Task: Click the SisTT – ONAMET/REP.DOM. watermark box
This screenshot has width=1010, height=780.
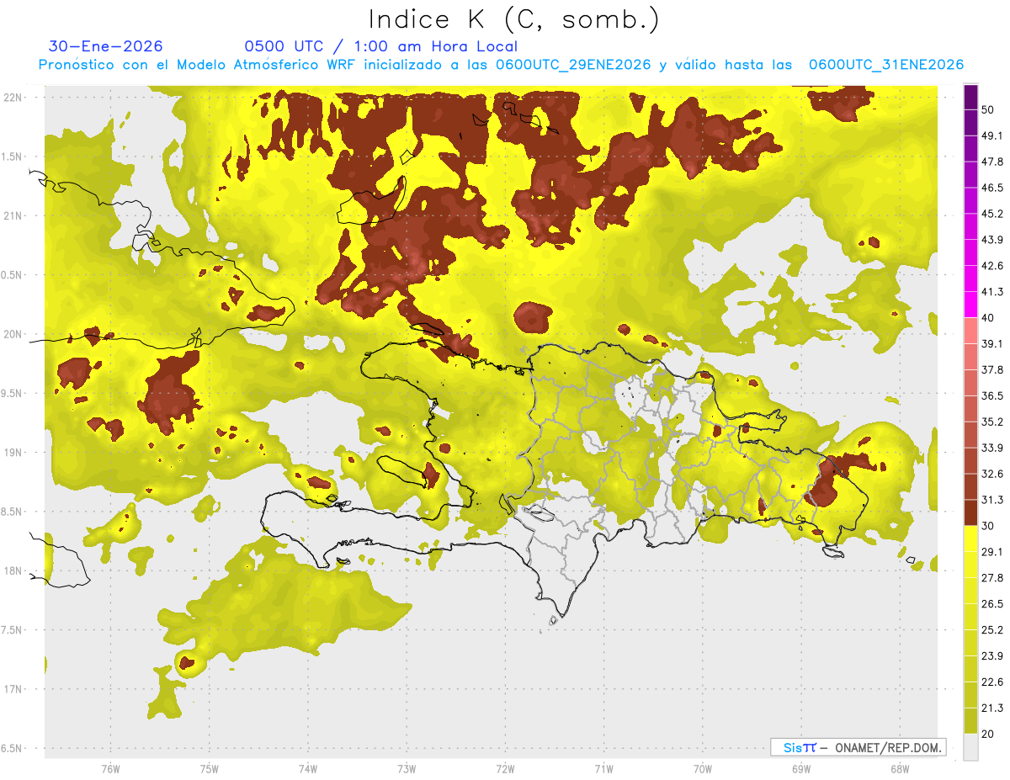Action: (x=858, y=747)
